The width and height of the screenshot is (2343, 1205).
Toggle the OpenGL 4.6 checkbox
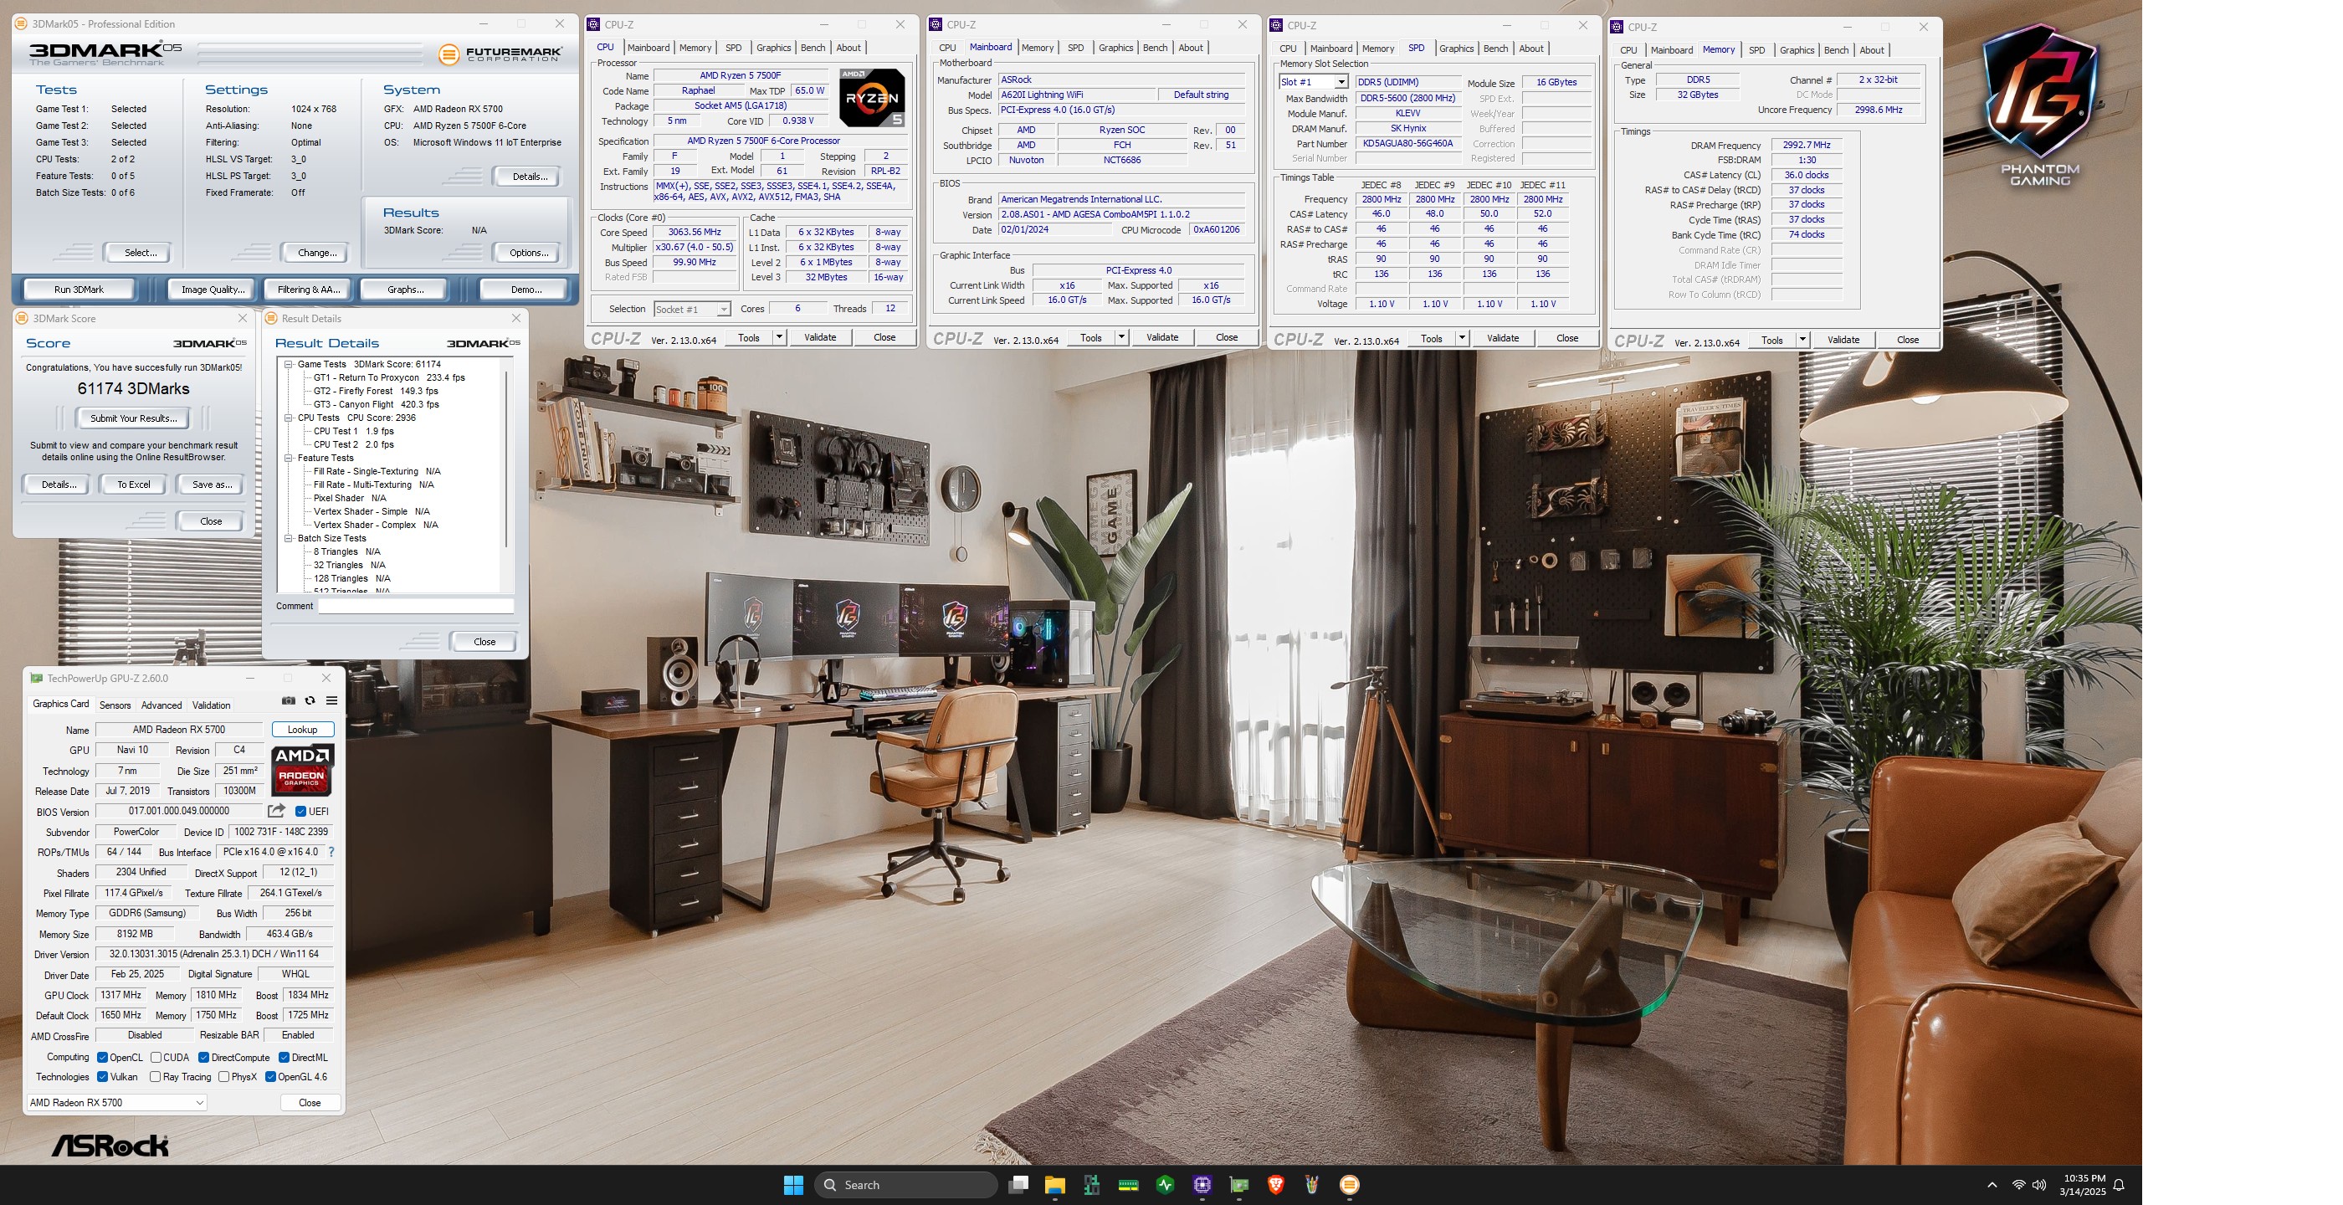[x=270, y=1077]
